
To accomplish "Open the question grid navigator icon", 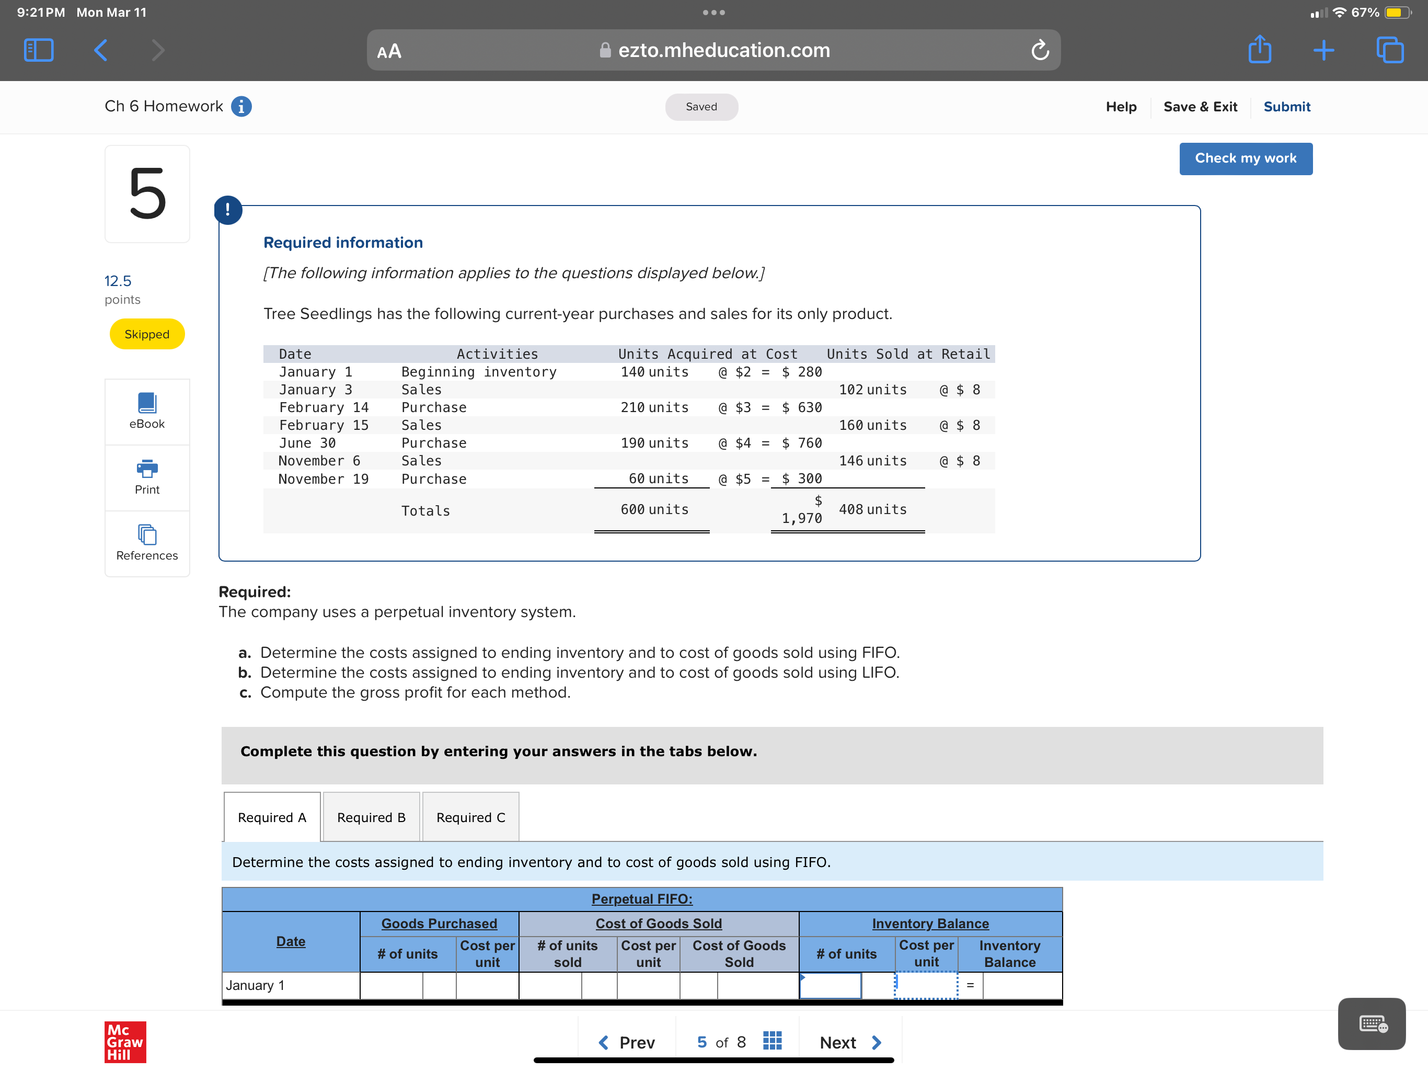I will click(x=772, y=1041).
